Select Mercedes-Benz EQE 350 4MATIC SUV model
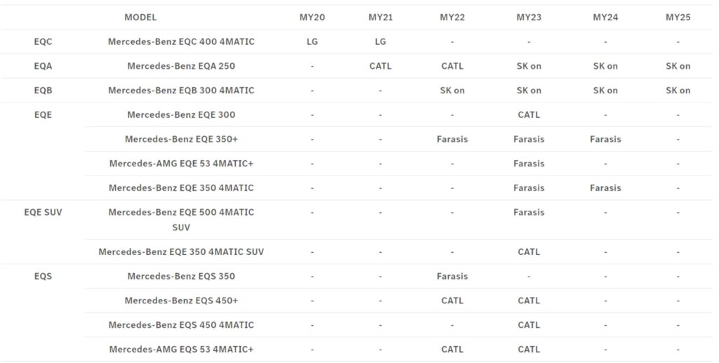Viewport: 719px width, 363px height. pos(181,251)
